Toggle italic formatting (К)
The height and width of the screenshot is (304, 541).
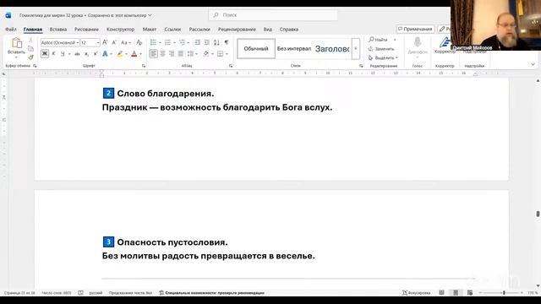(x=53, y=54)
